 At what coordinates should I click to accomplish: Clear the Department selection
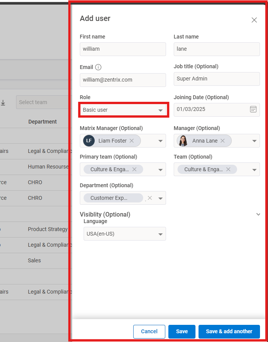pos(150,198)
